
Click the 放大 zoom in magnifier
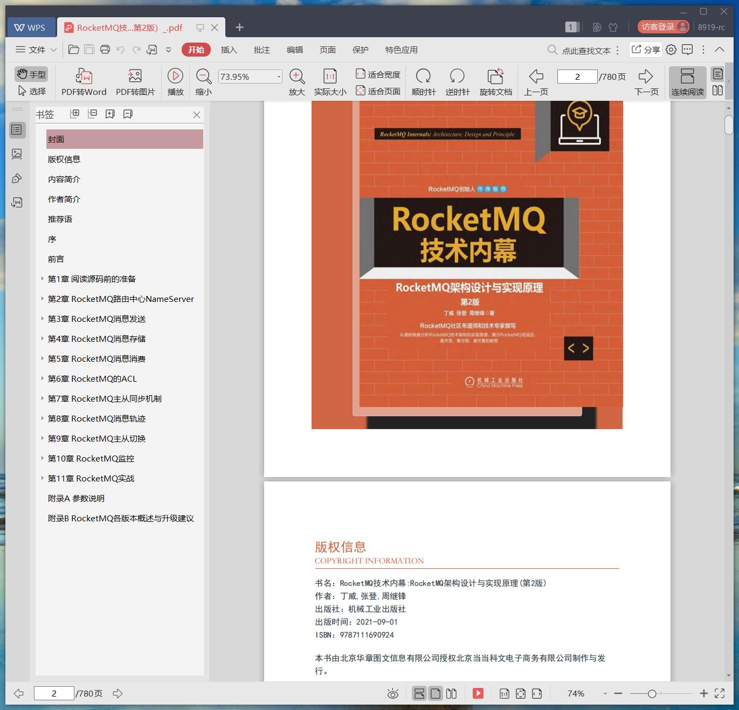pos(297,82)
